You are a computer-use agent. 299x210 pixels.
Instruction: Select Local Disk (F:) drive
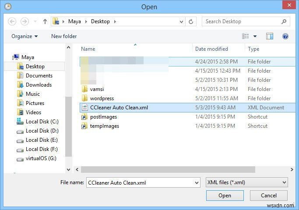pos(42,149)
